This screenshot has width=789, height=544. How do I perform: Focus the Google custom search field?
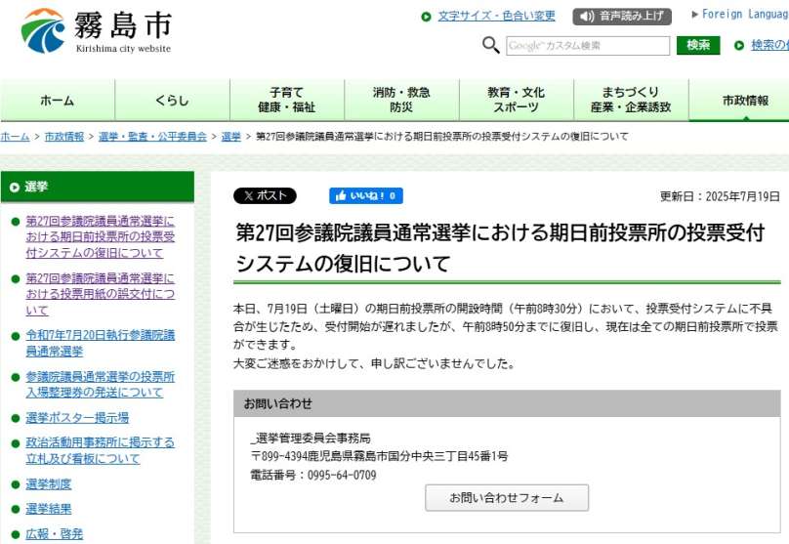click(x=588, y=46)
